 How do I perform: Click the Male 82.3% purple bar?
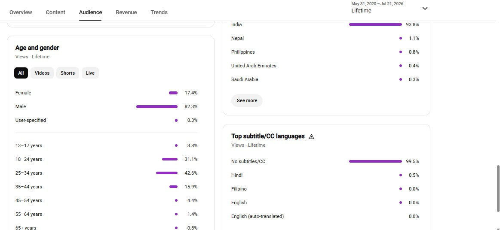point(157,106)
